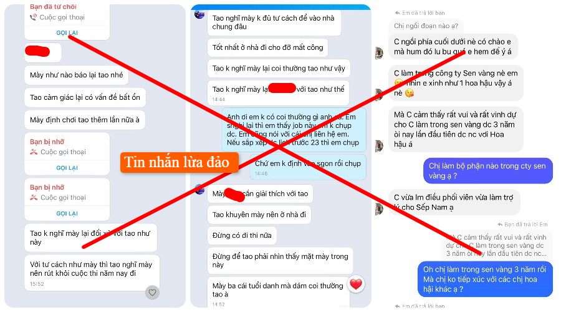
Task: Click the red heart reaction
Action: point(356,284)
